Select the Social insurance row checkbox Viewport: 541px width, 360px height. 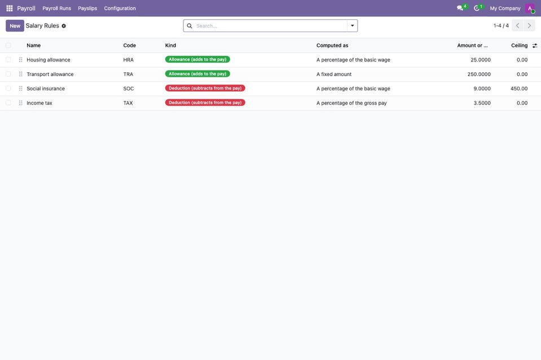tap(8, 88)
